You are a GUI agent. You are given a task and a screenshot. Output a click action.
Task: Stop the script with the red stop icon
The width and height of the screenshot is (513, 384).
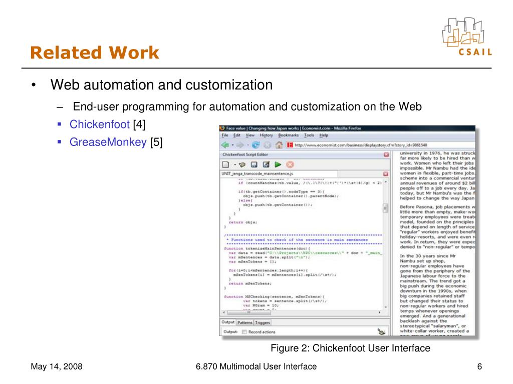tap(290, 164)
